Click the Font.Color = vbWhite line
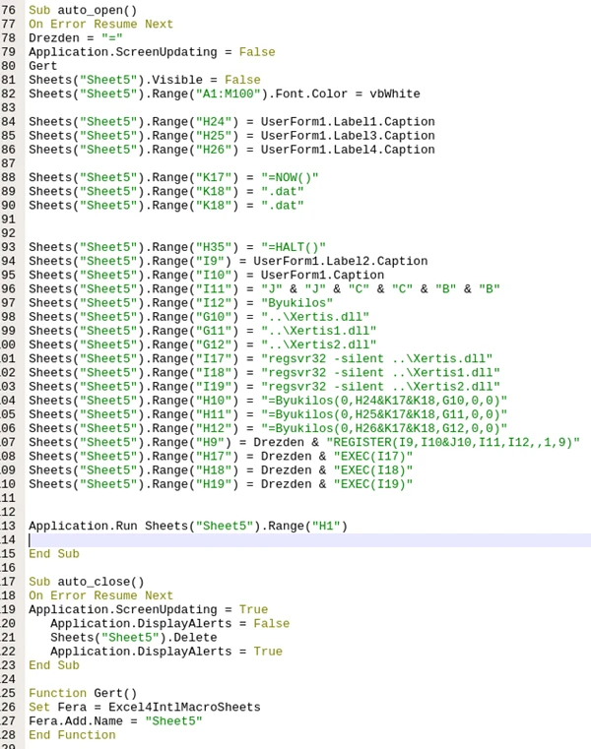Image resolution: width=591 pixels, height=749 pixels. tap(225, 94)
